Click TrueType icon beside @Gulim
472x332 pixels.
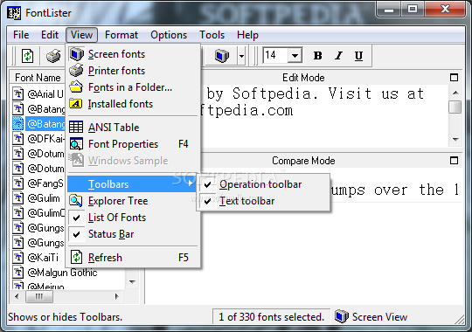18,198
